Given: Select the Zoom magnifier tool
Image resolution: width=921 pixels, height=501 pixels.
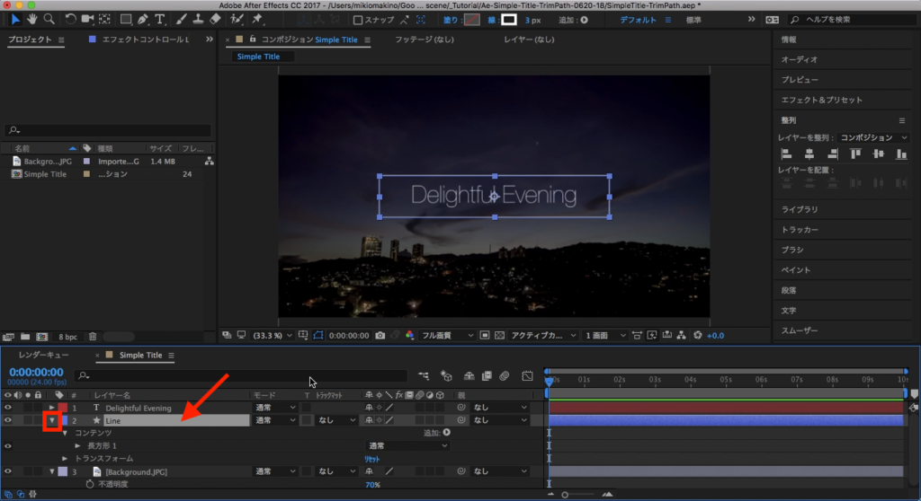Looking at the screenshot, I should pyautogui.click(x=49, y=19).
